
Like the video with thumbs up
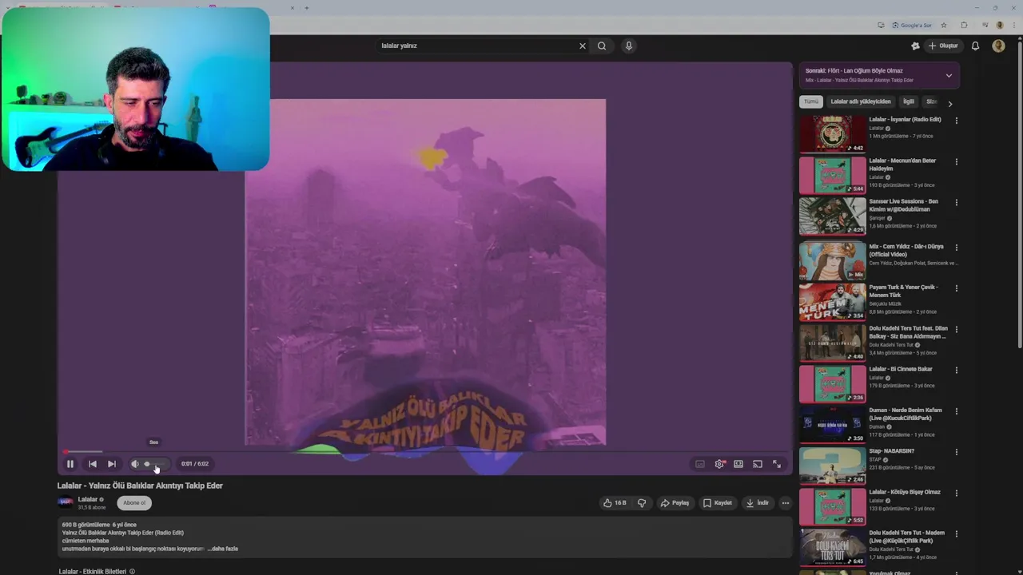(615, 503)
